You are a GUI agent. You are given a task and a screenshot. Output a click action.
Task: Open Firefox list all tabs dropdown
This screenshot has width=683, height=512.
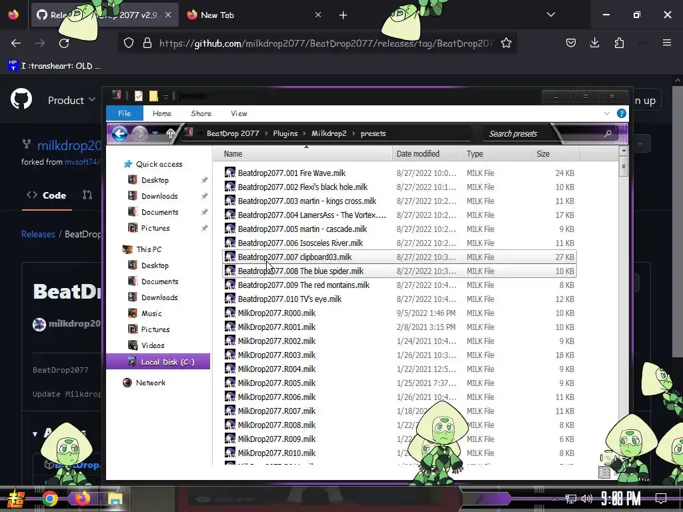click(x=550, y=15)
